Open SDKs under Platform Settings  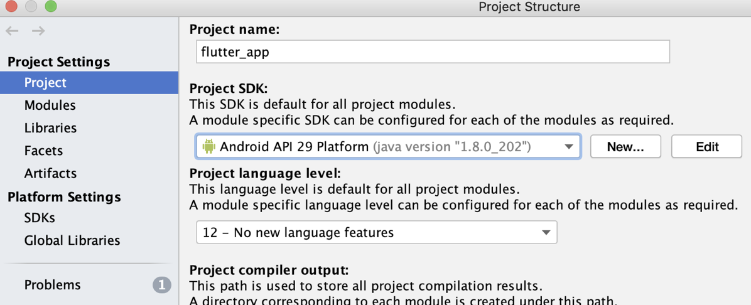click(40, 218)
